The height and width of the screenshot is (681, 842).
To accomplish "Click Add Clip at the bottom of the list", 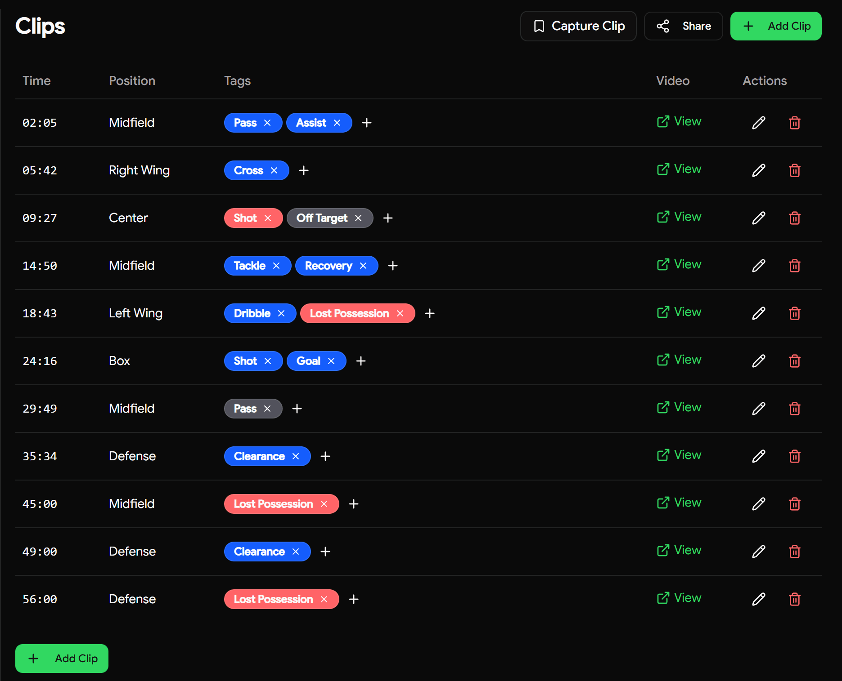I will point(61,659).
